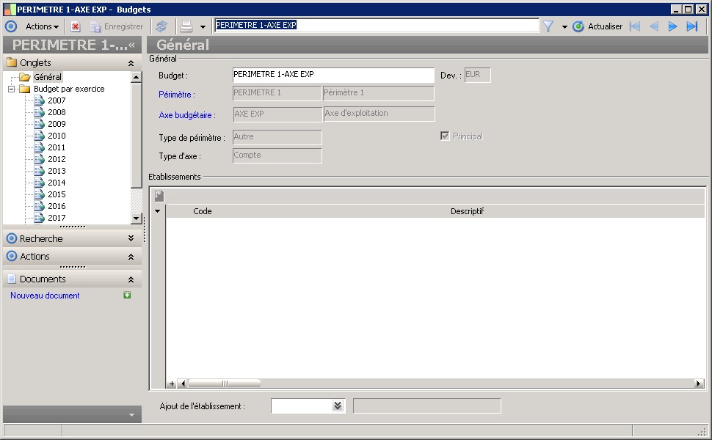This screenshot has width=712, height=440.
Task: Click the grid horizontal scrollbar left arrow
Action: coord(183,384)
